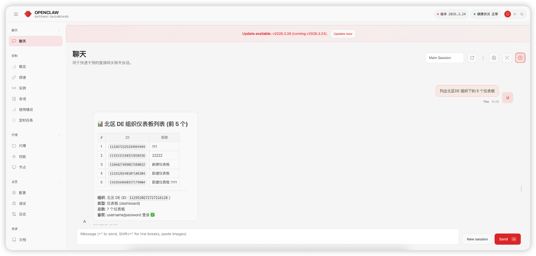Send the message with Send button
The width and height of the screenshot is (536, 256).
pyautogui.click(x=508, y=239)
